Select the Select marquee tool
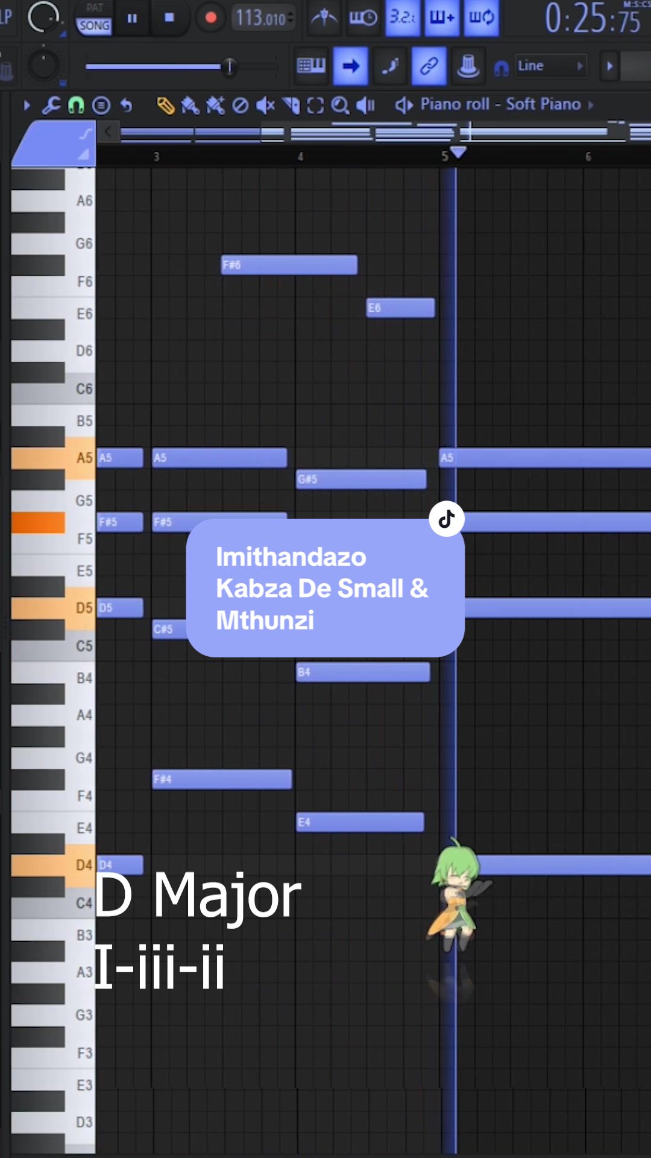This screenshot has height=1158, width=651. click(x=315, y=106)
